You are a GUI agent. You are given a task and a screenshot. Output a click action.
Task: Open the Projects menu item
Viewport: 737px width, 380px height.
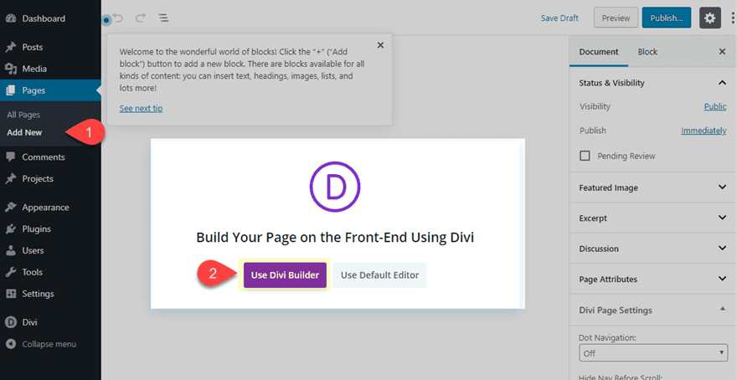(38, 178)
